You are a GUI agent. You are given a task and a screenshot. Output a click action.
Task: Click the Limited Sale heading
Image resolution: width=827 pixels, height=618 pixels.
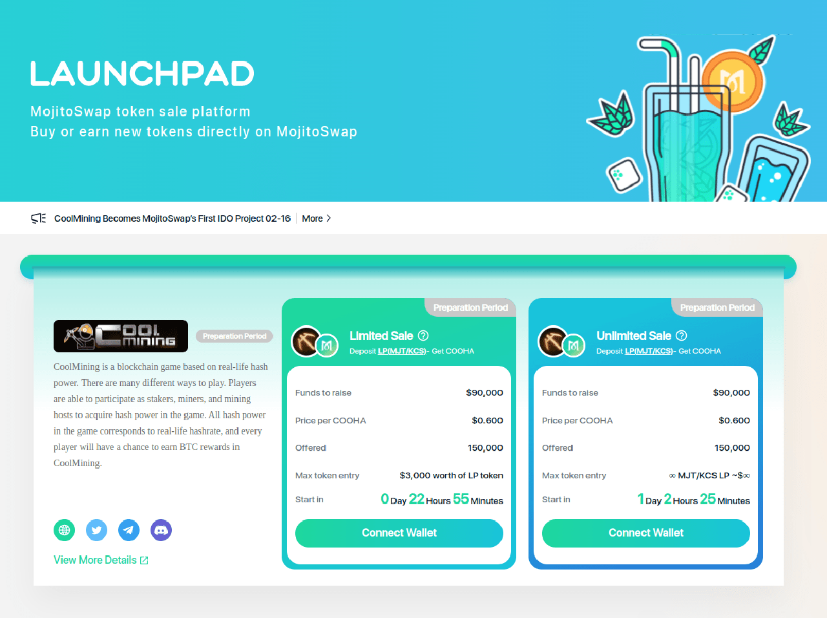pyautogui.click(x=381, y=336)
